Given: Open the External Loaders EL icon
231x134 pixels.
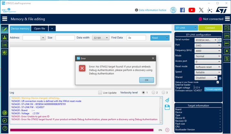Looking at the screenshot, I should 5,113.
